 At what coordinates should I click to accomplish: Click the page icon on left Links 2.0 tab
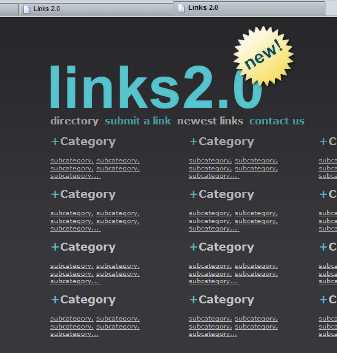[x=27, y=9]
